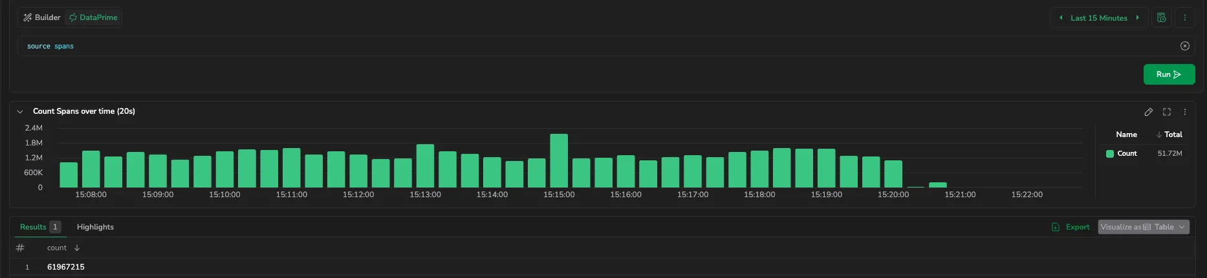The image size is (1207, 278).
Task: Click the chart title Count Spans over time
Action: click(84, 111)
